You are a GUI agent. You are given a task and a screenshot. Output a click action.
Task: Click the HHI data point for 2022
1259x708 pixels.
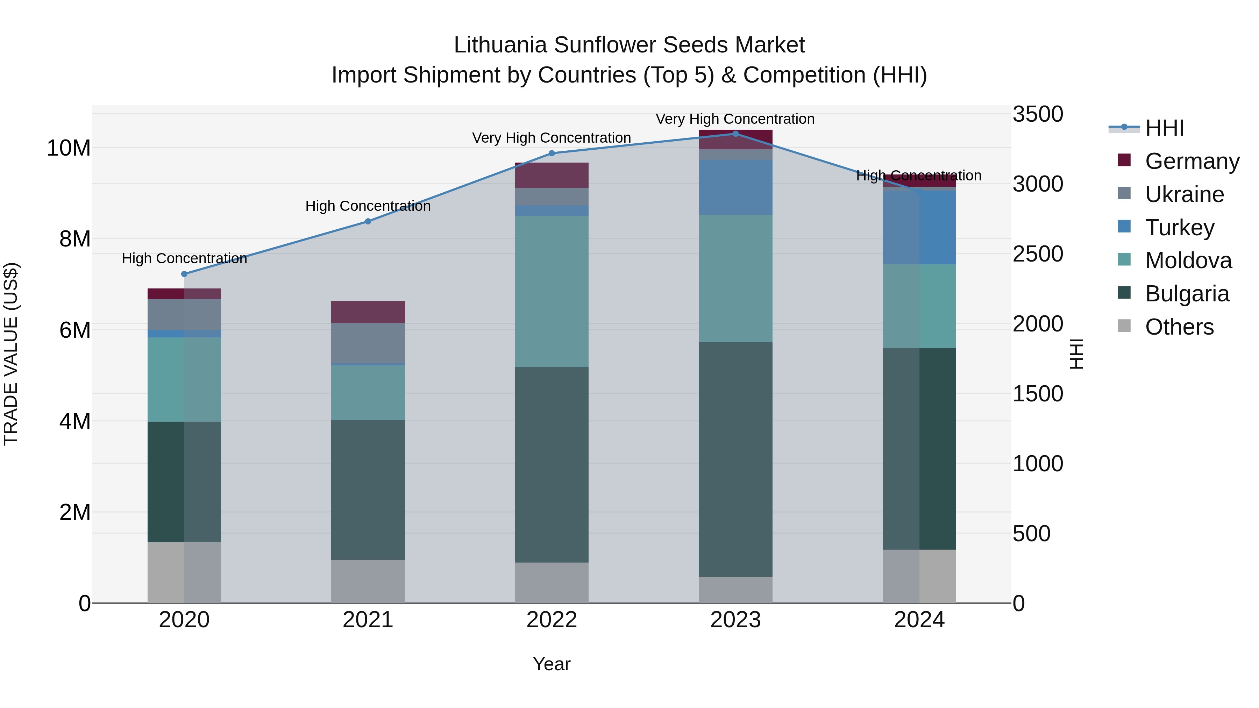(552, 153)
